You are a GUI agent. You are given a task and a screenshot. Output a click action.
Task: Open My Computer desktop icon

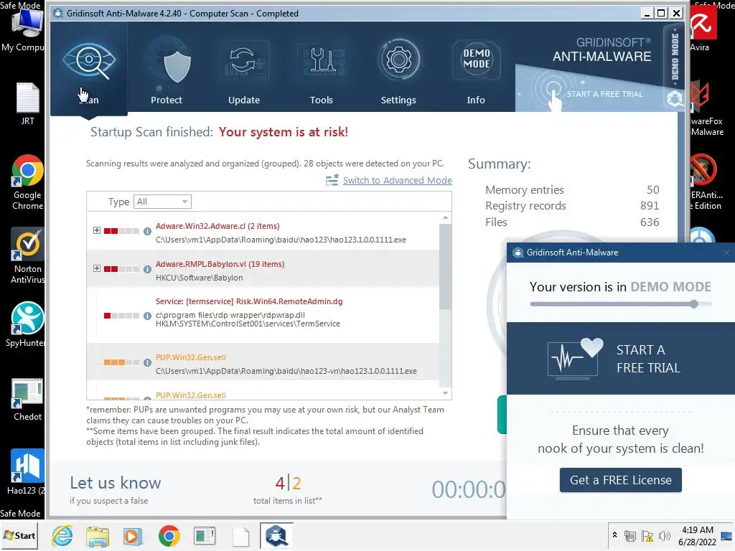click(x=24, y=30)
